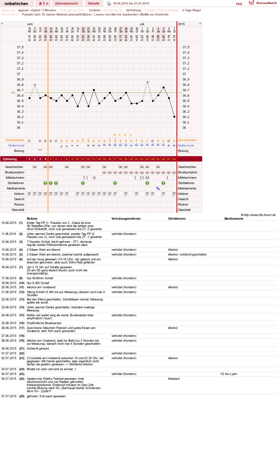Open the Notizen note icon for cycle day 19

click(126, 194)
